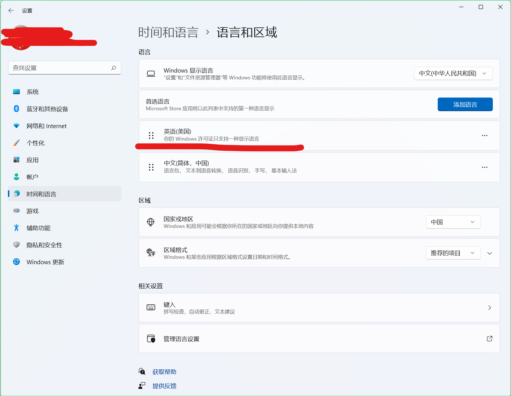The image size is (511, 396).
Task: Click drag handle for 英语(美国)
Action: click(x=151, y=135)
